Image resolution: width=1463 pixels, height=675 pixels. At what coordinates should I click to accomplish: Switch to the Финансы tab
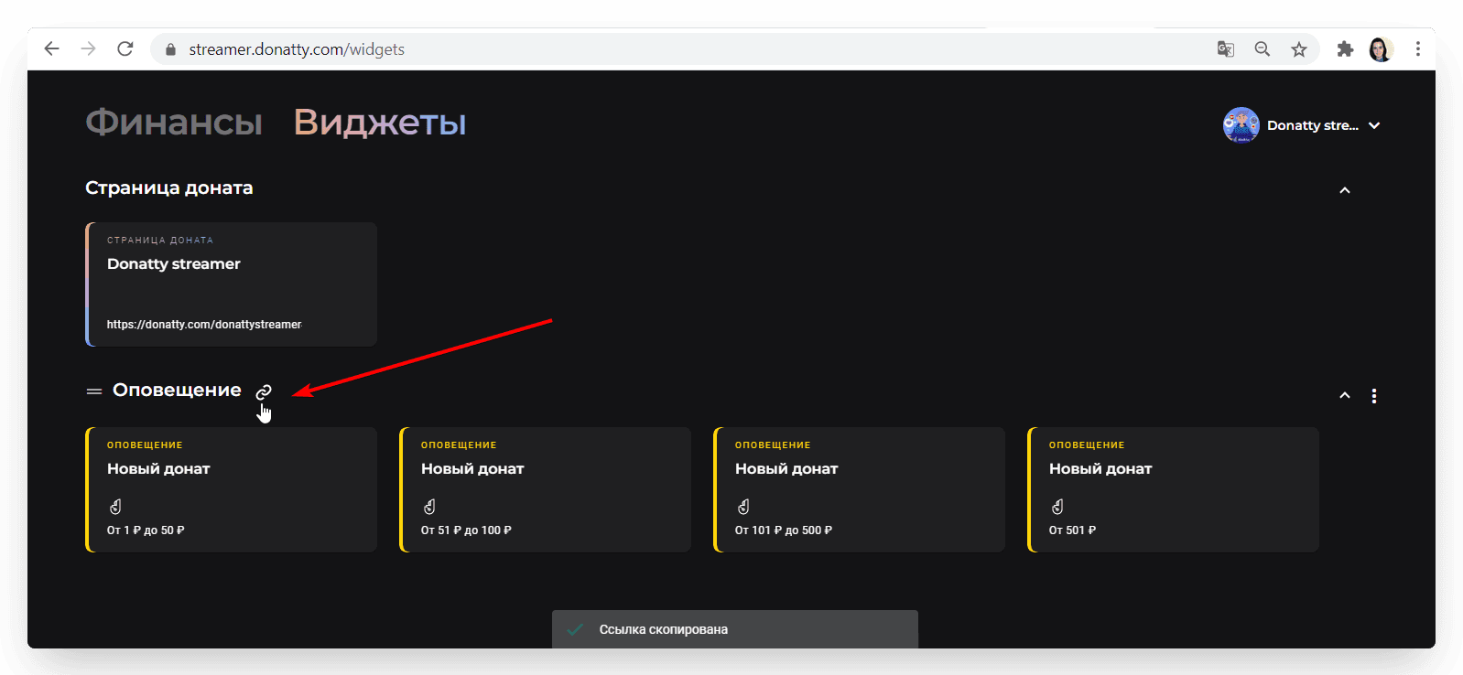pyautogui.click(x=174, y=123)
